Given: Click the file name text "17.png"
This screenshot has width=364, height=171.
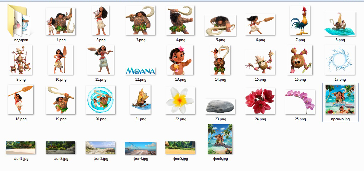Looking at the screenshot, I should tap(340, 79).
